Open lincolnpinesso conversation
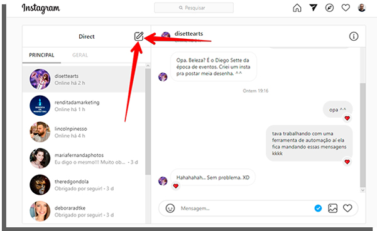 pyautogui.click(x=84, y=132)
